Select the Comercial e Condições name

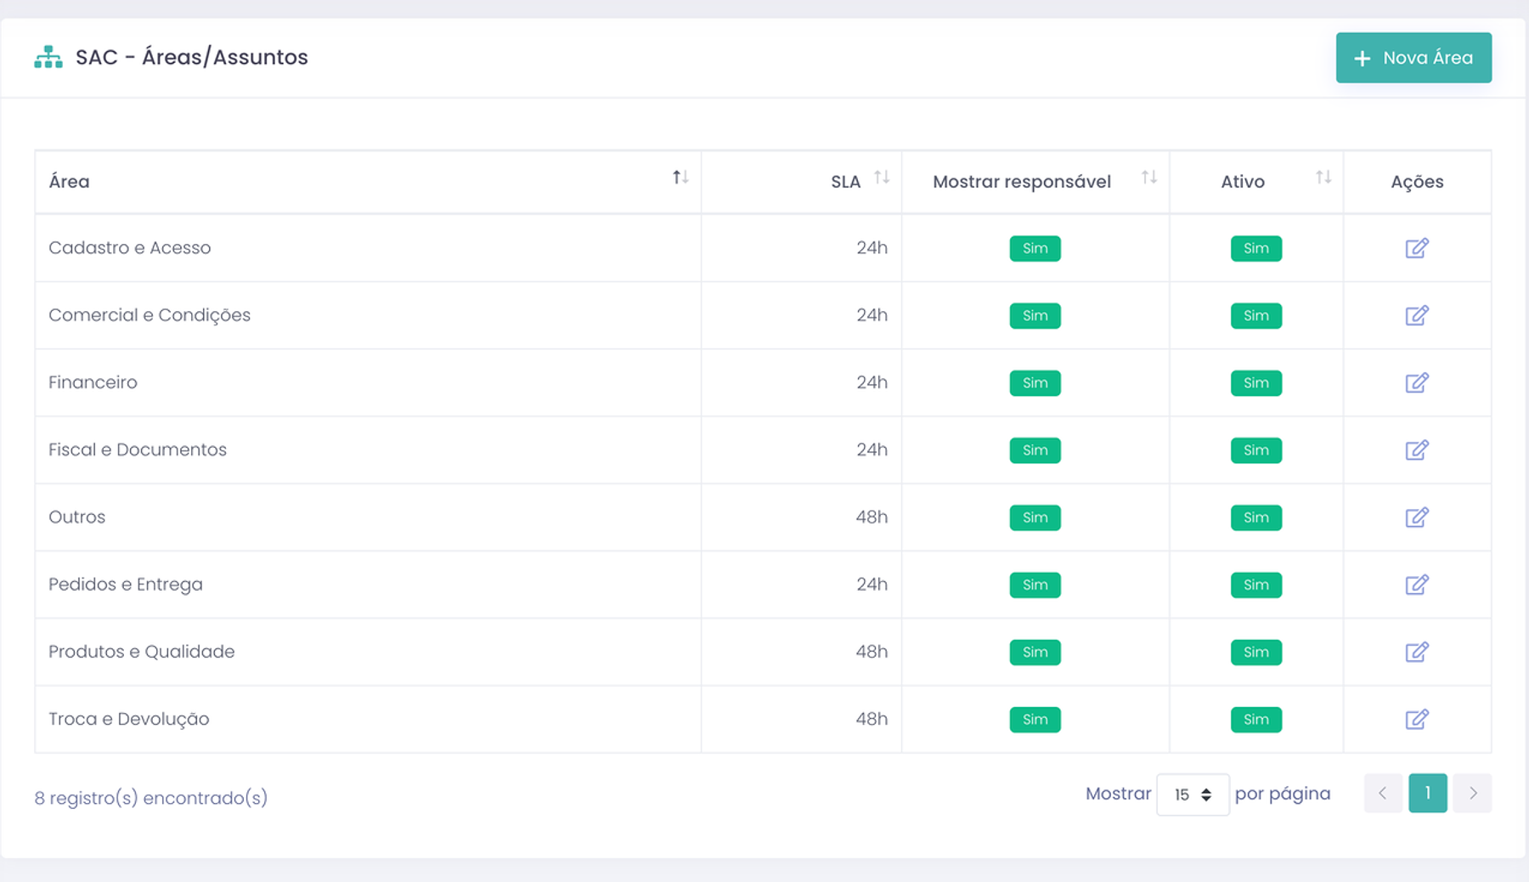point(150,315)
